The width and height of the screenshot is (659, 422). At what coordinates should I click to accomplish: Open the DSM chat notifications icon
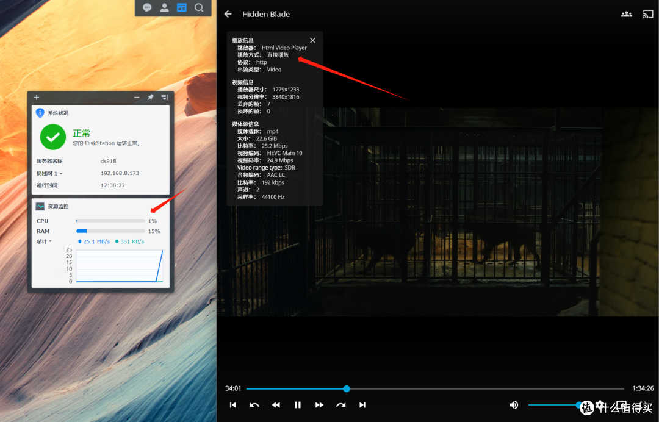147,7
